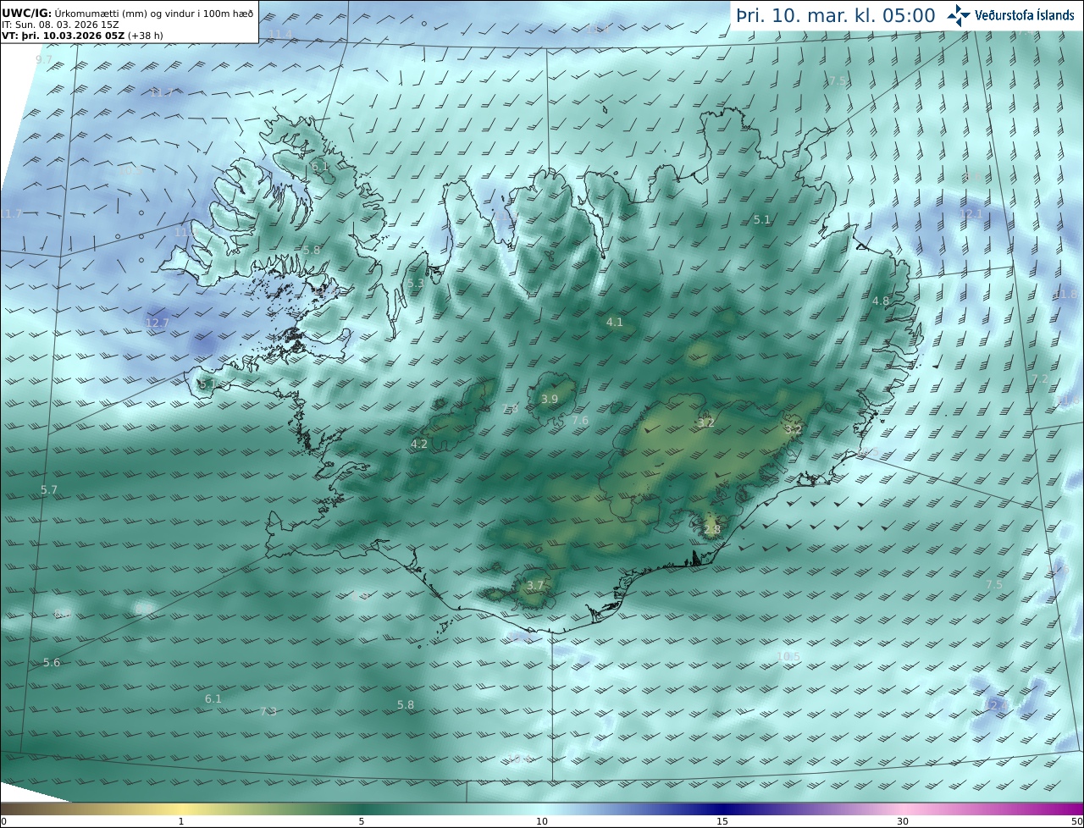1084x828 pixels.
Task: Click the 30 tick on the color scale
Action: (x=903, y=821)
